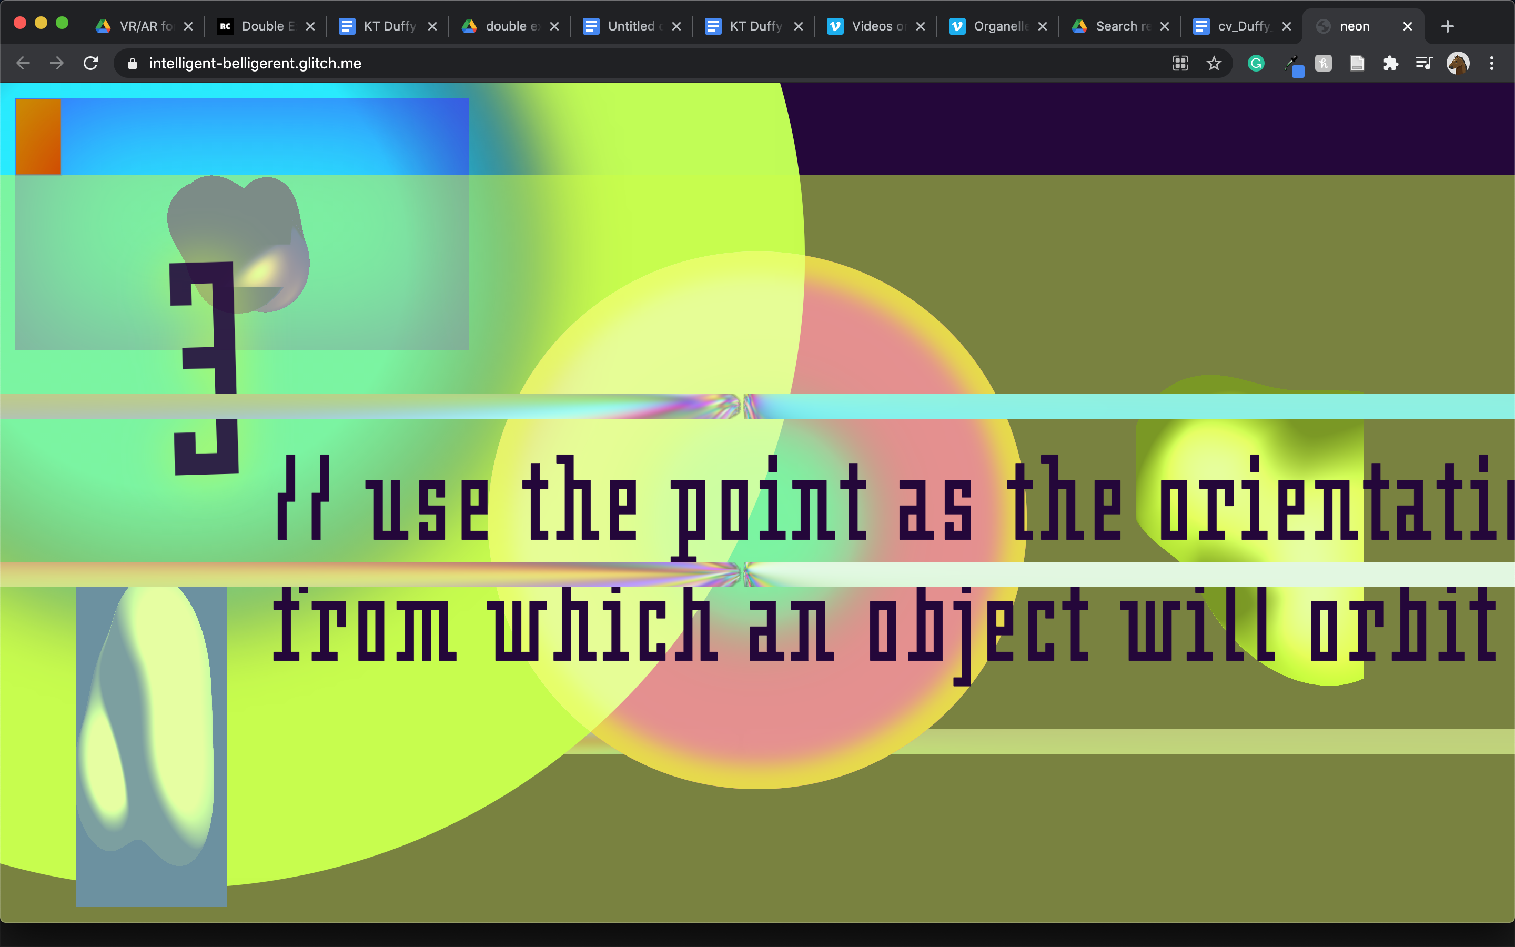Bookmark this page with the star
This screenshot has width=1515, height=947.
[1214, 63]
